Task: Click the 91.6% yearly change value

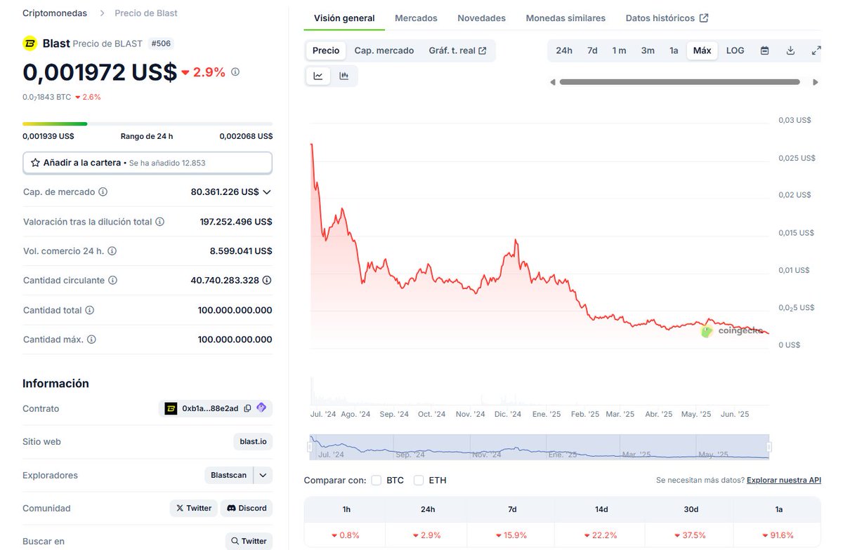Action: [778, 535]
